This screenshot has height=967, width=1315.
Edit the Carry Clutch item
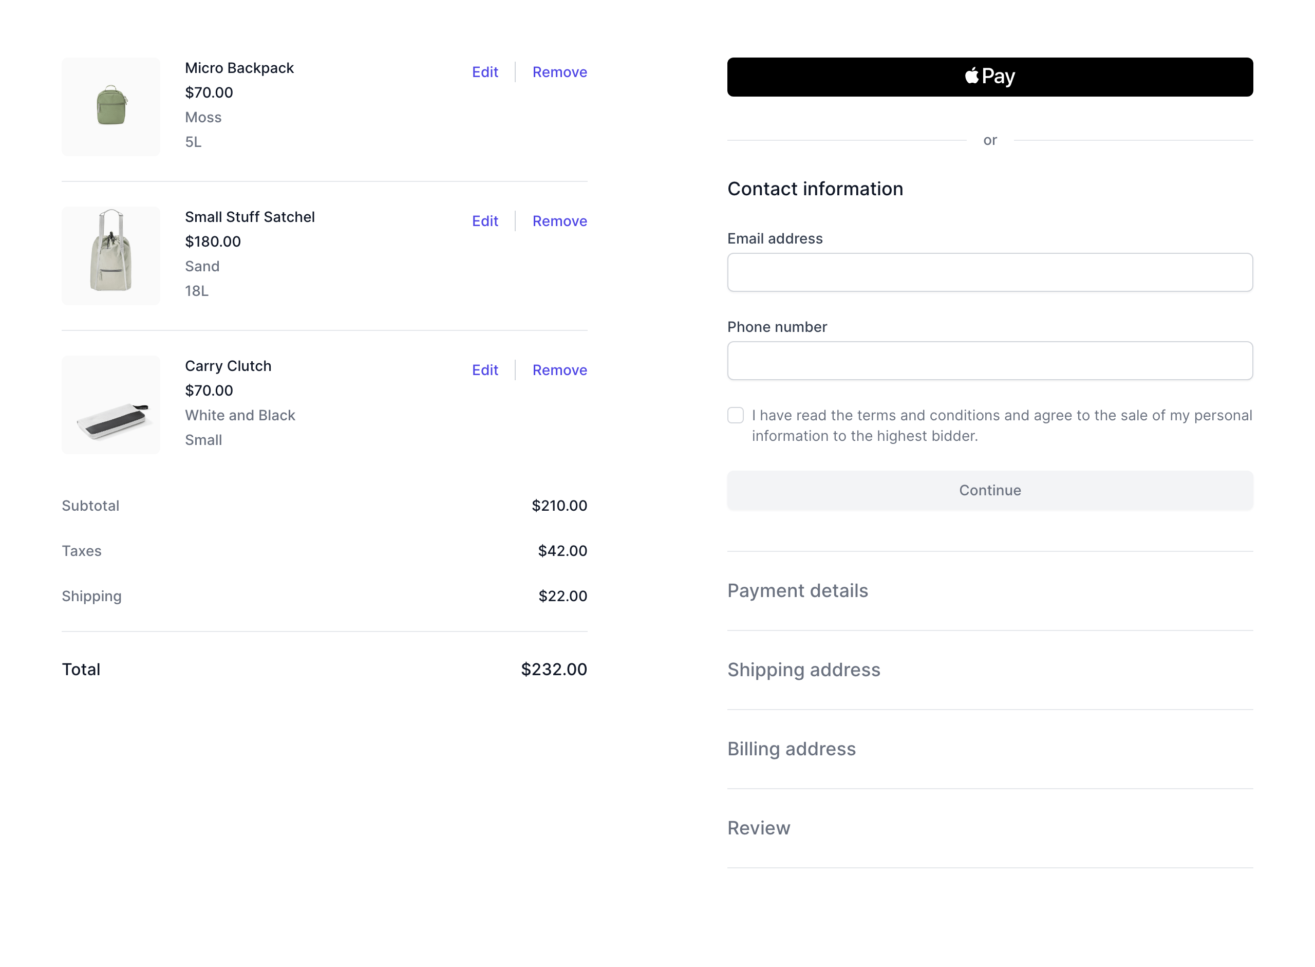[x=484, y=370]
